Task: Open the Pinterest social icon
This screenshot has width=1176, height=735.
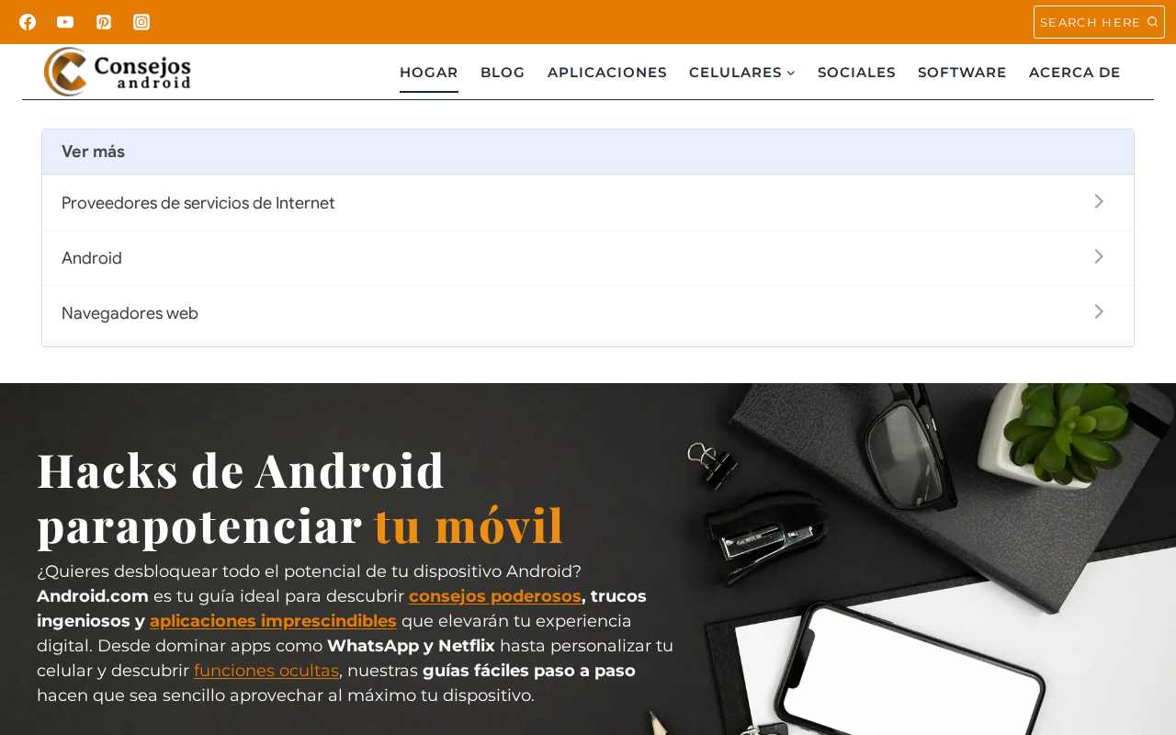Action: tap(104, 22)
